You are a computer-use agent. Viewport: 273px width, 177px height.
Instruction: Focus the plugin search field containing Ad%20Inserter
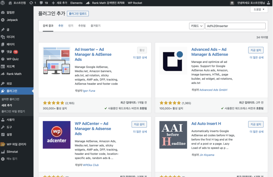tap(235, 26)
